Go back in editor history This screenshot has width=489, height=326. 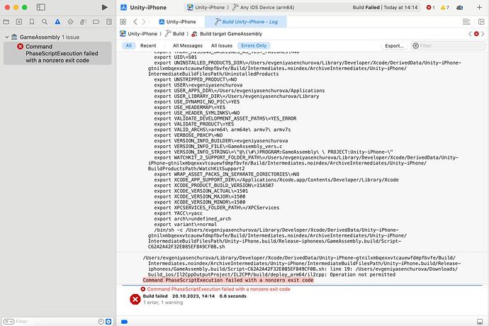[135, 22]
